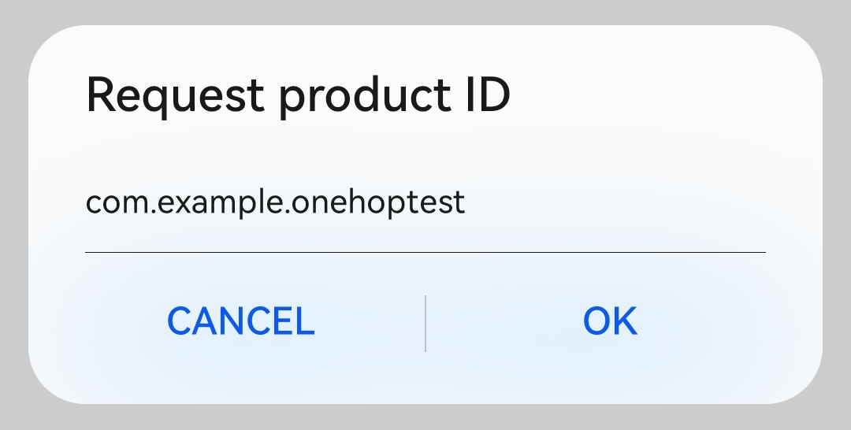
Task: Tap the blue CANCEL label
Action: (x=241, y=321)
